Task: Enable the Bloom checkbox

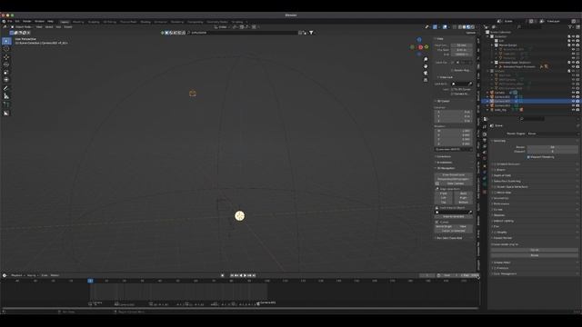Action: coord(495,170)
